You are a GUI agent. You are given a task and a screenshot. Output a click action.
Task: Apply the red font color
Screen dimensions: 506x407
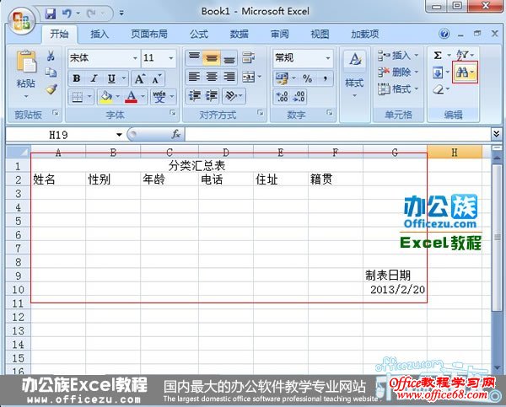point(131,97)
